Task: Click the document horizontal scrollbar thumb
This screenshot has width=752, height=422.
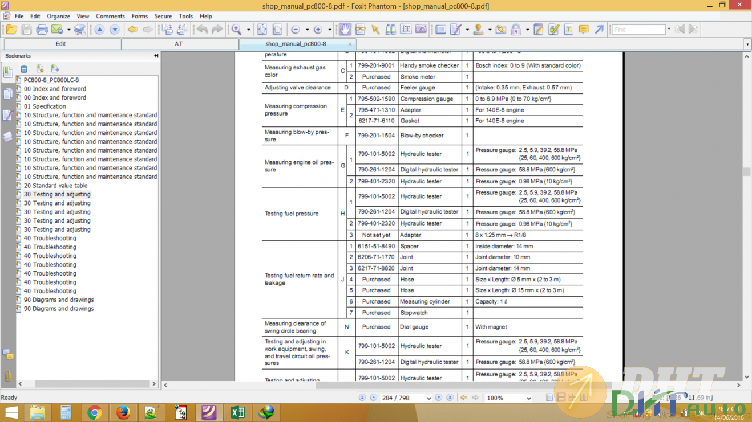Action: pyautogui.click(x=463, y=386)
